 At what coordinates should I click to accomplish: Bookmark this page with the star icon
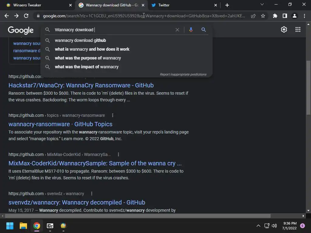(263, 16)
